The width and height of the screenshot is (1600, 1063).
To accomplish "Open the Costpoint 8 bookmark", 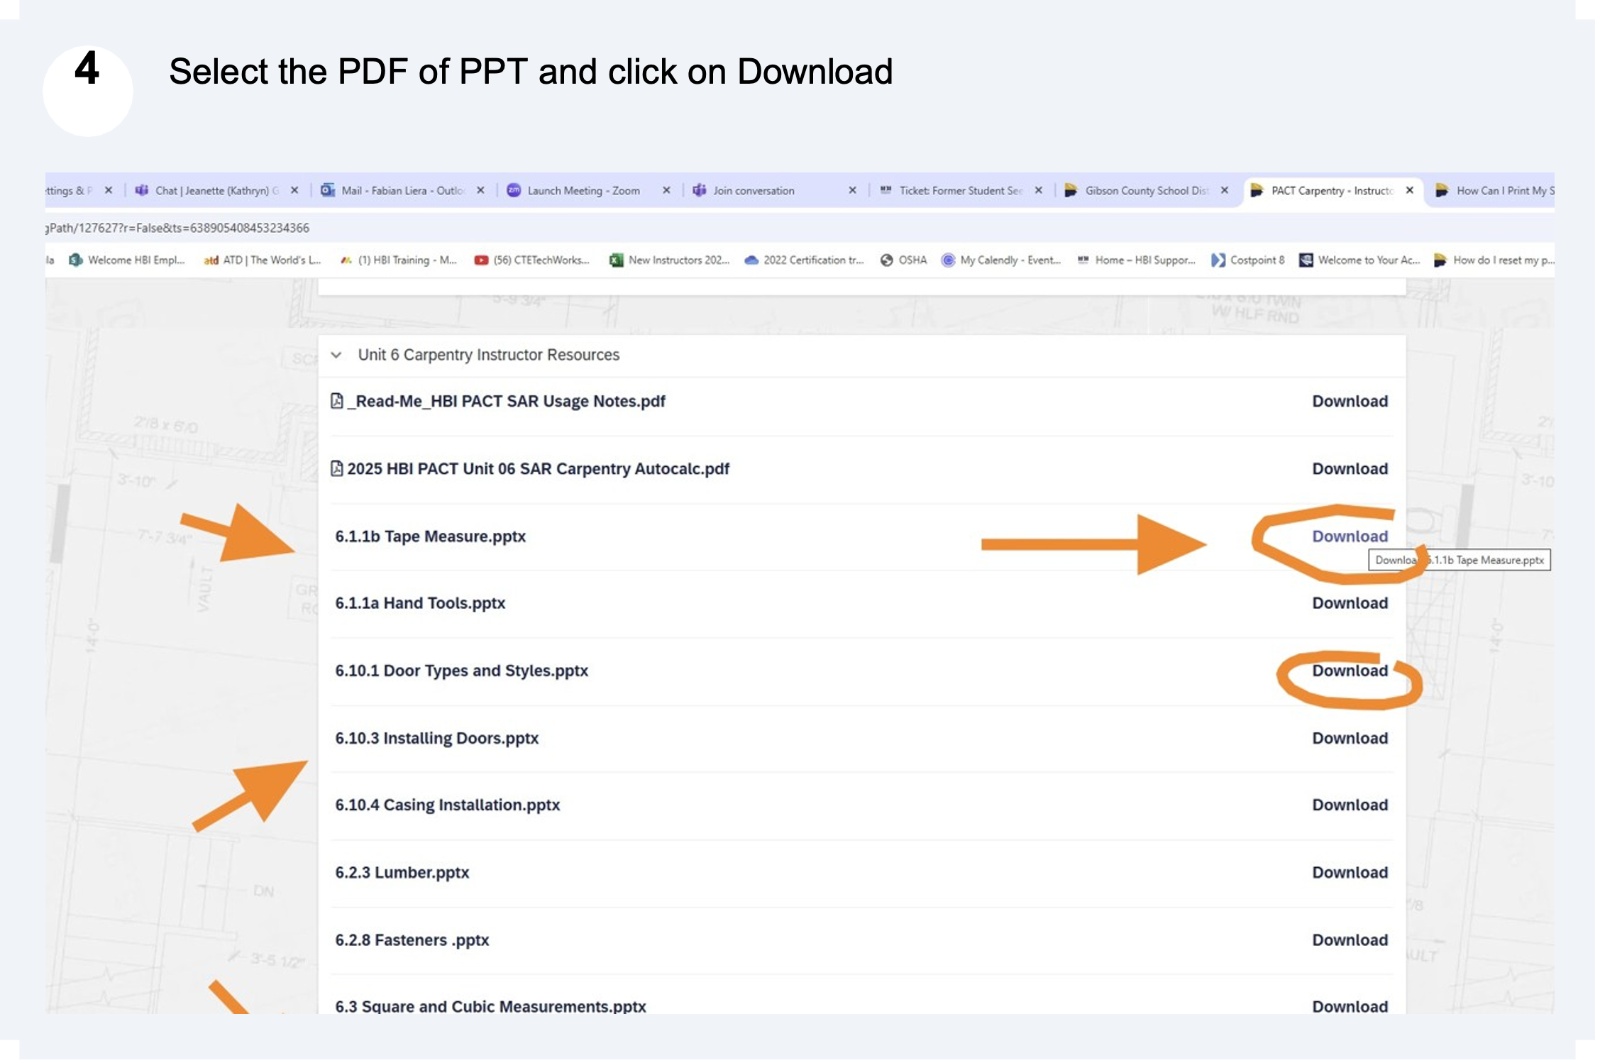I will [1249, 260].
